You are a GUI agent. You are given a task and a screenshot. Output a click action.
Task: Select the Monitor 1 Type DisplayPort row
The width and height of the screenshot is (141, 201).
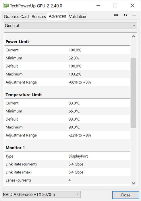(x=67, y=156)
